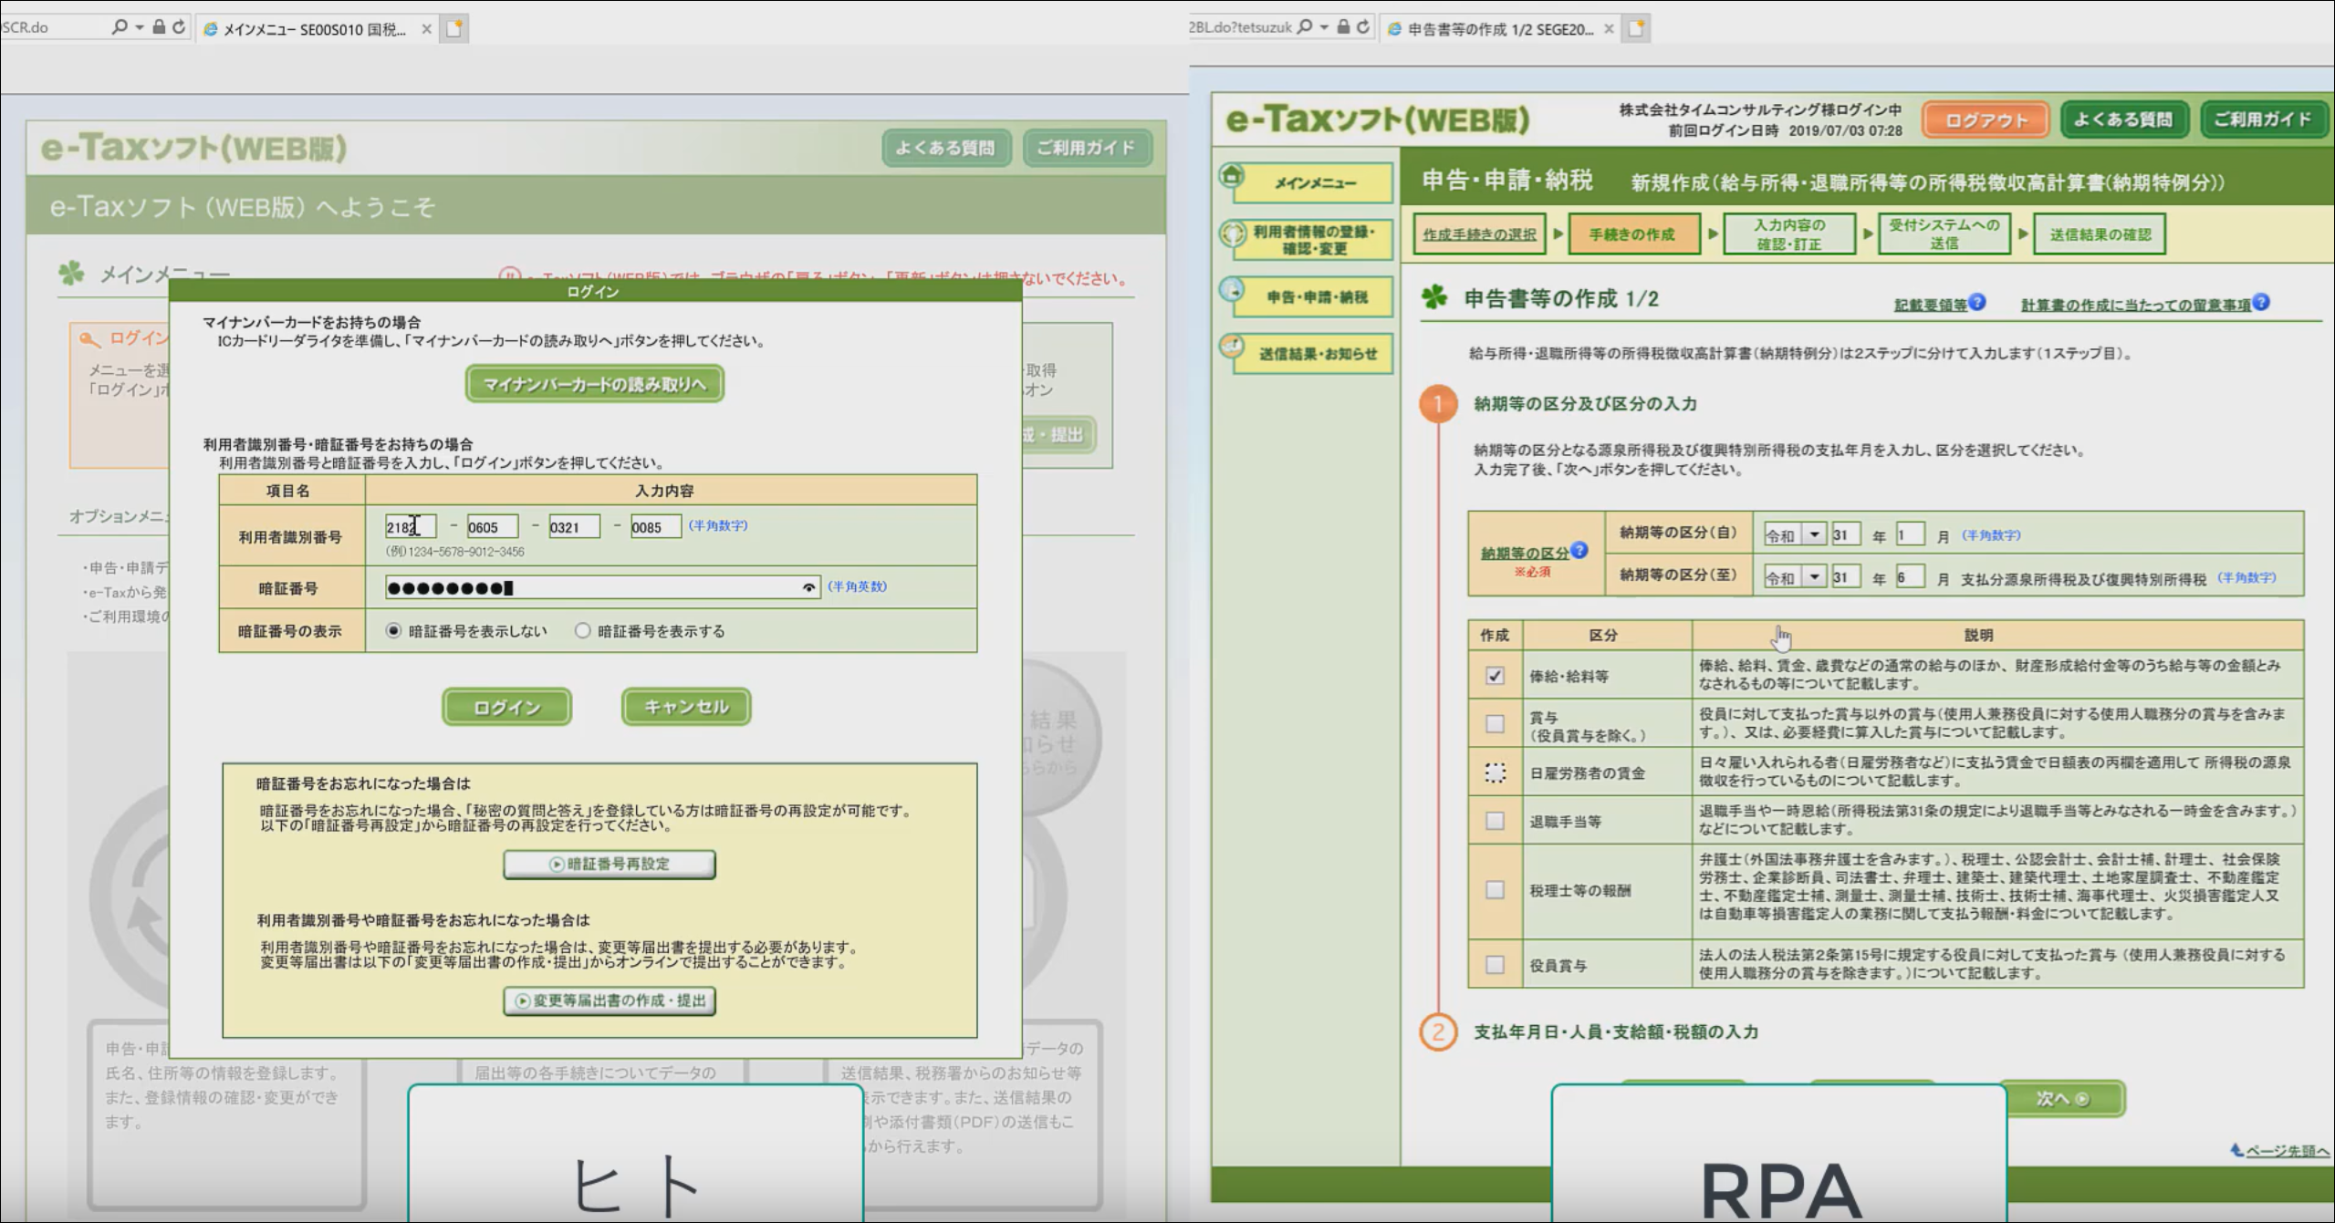Click lock icon in right browser address bar
The height and width of the screenshot is (1223, 2335).
pyautogui.click(x=1343, y=26)
